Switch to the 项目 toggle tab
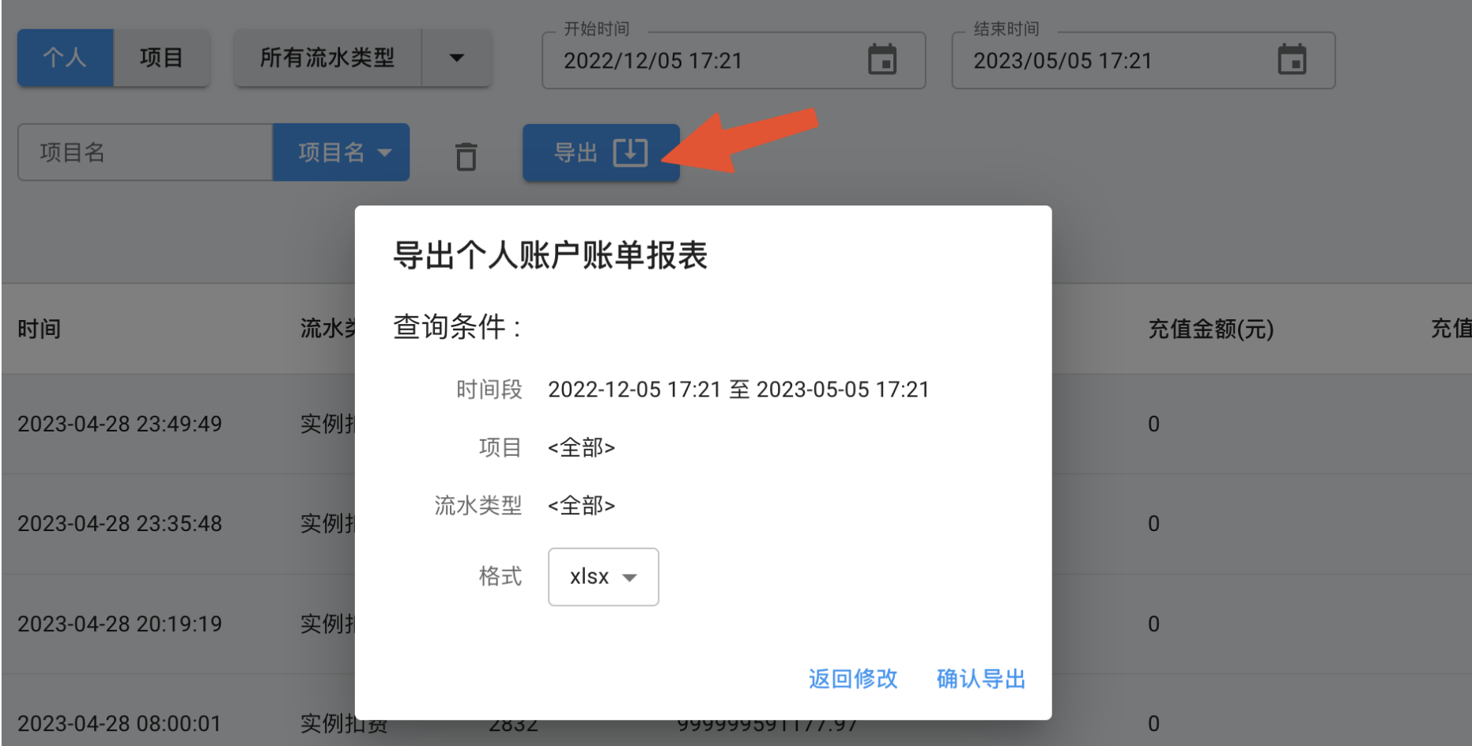This screenshot has width=1472, height=746. [x=161, y=58]
